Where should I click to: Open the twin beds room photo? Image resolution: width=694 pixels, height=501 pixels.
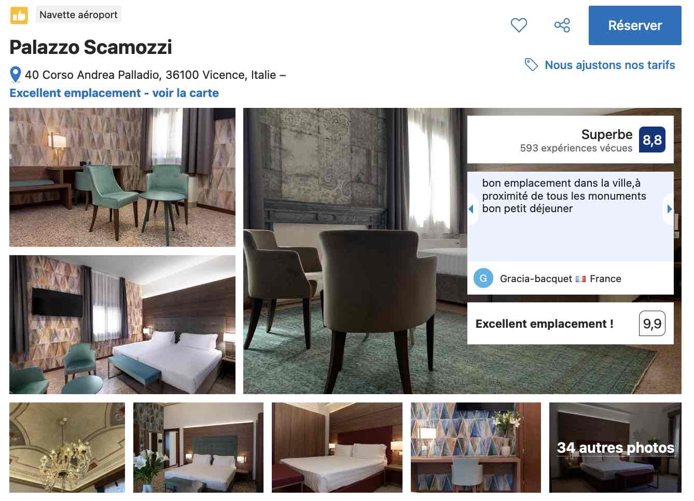click(122, 325)
